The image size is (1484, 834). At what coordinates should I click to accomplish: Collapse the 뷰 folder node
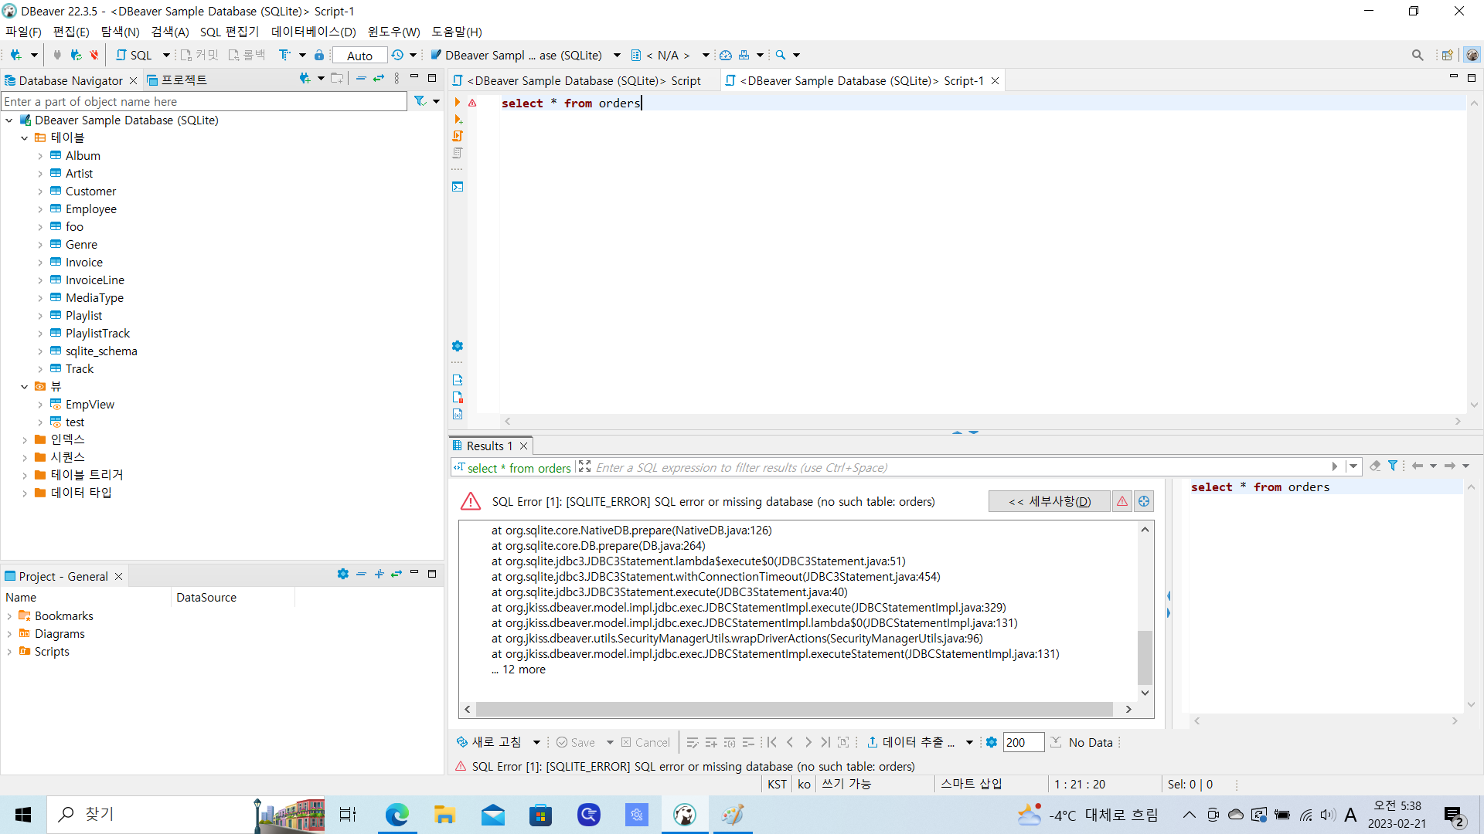(25, 387)
